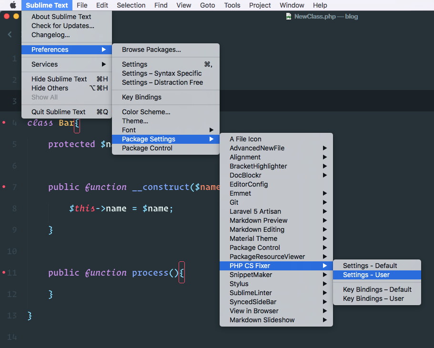Select Settings - User for PHP CS Fixer
Screen dimensions: 434x348
(x=366, y=275)
